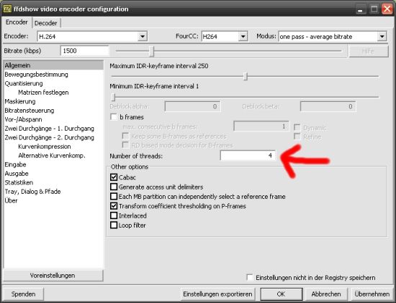Viewport: 396px width, 303px height.
Task: Click the Voreinstellungen button
Action: point(53,276)
